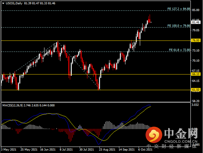Image resolution: width=203 pixels, height=153 pixels.
Task: Click the MACD(12,26,9) indicator label
Action: tap(12, 105)
